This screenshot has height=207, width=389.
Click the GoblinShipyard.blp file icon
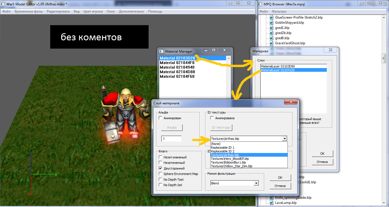coord(272,23)
